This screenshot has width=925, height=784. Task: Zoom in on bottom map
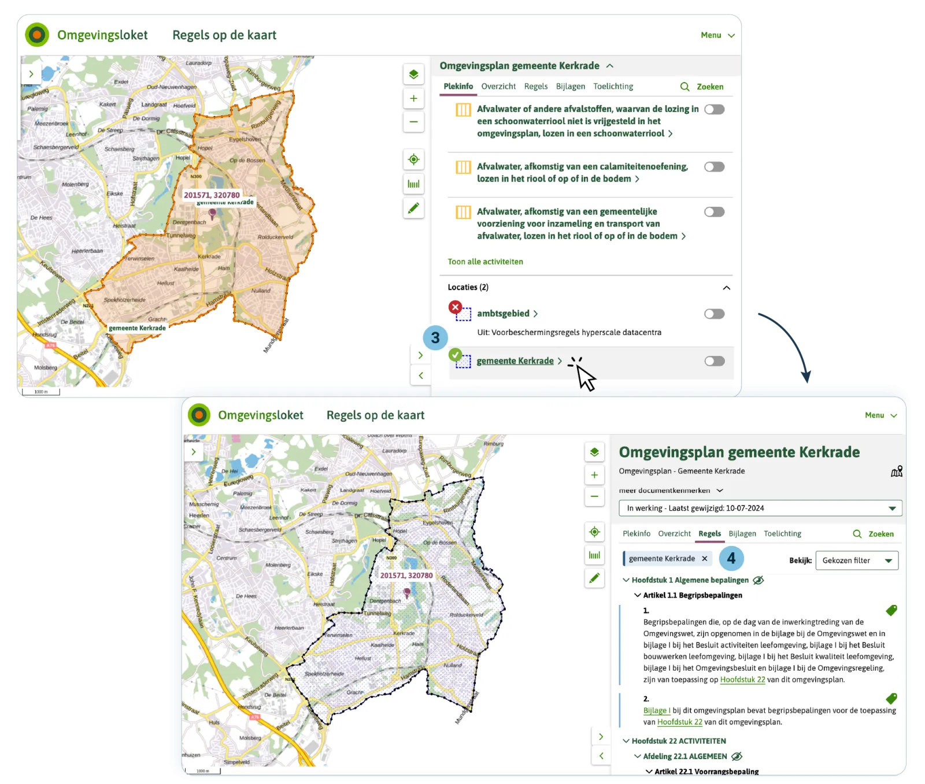594,475
